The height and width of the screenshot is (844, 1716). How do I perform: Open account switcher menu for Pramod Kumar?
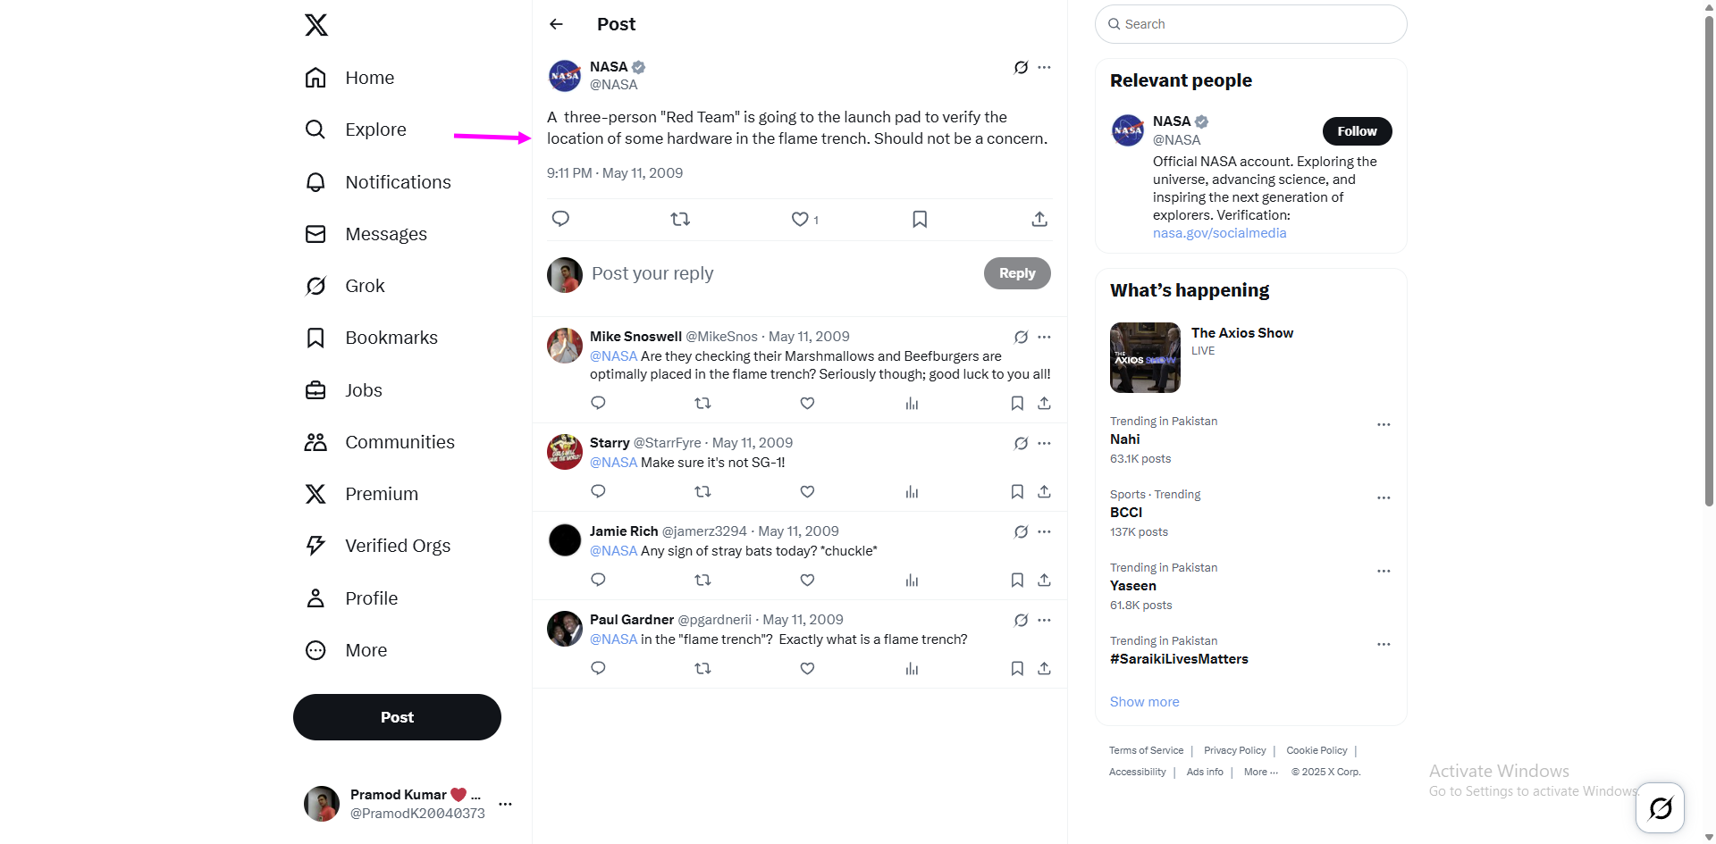(505, 804)
